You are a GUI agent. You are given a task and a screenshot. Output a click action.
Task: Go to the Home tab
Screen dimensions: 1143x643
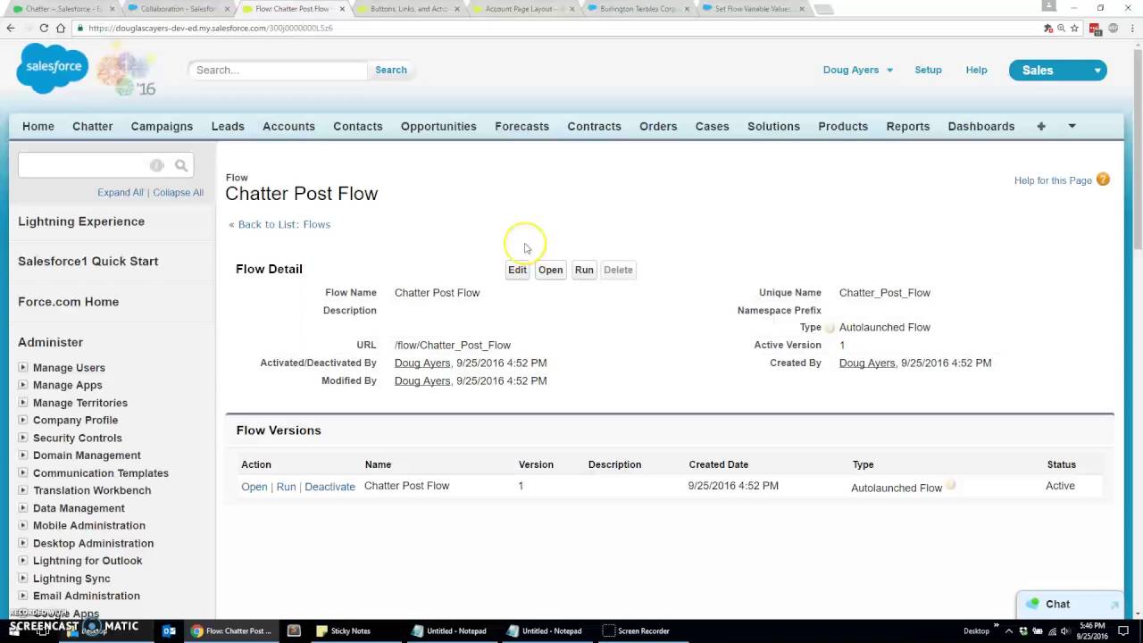[x=38, y=126]
